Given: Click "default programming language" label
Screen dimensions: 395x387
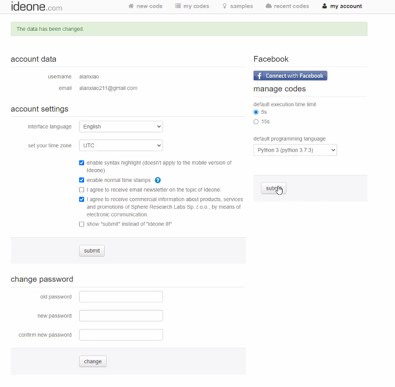Looking at the screenshot, I should tap(290, 139).
